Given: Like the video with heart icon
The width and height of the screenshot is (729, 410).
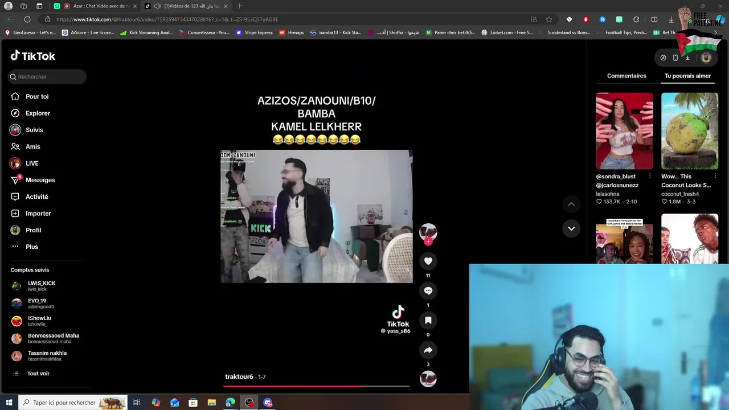Looking at the screenshot, I should click(x=428, y=261).
